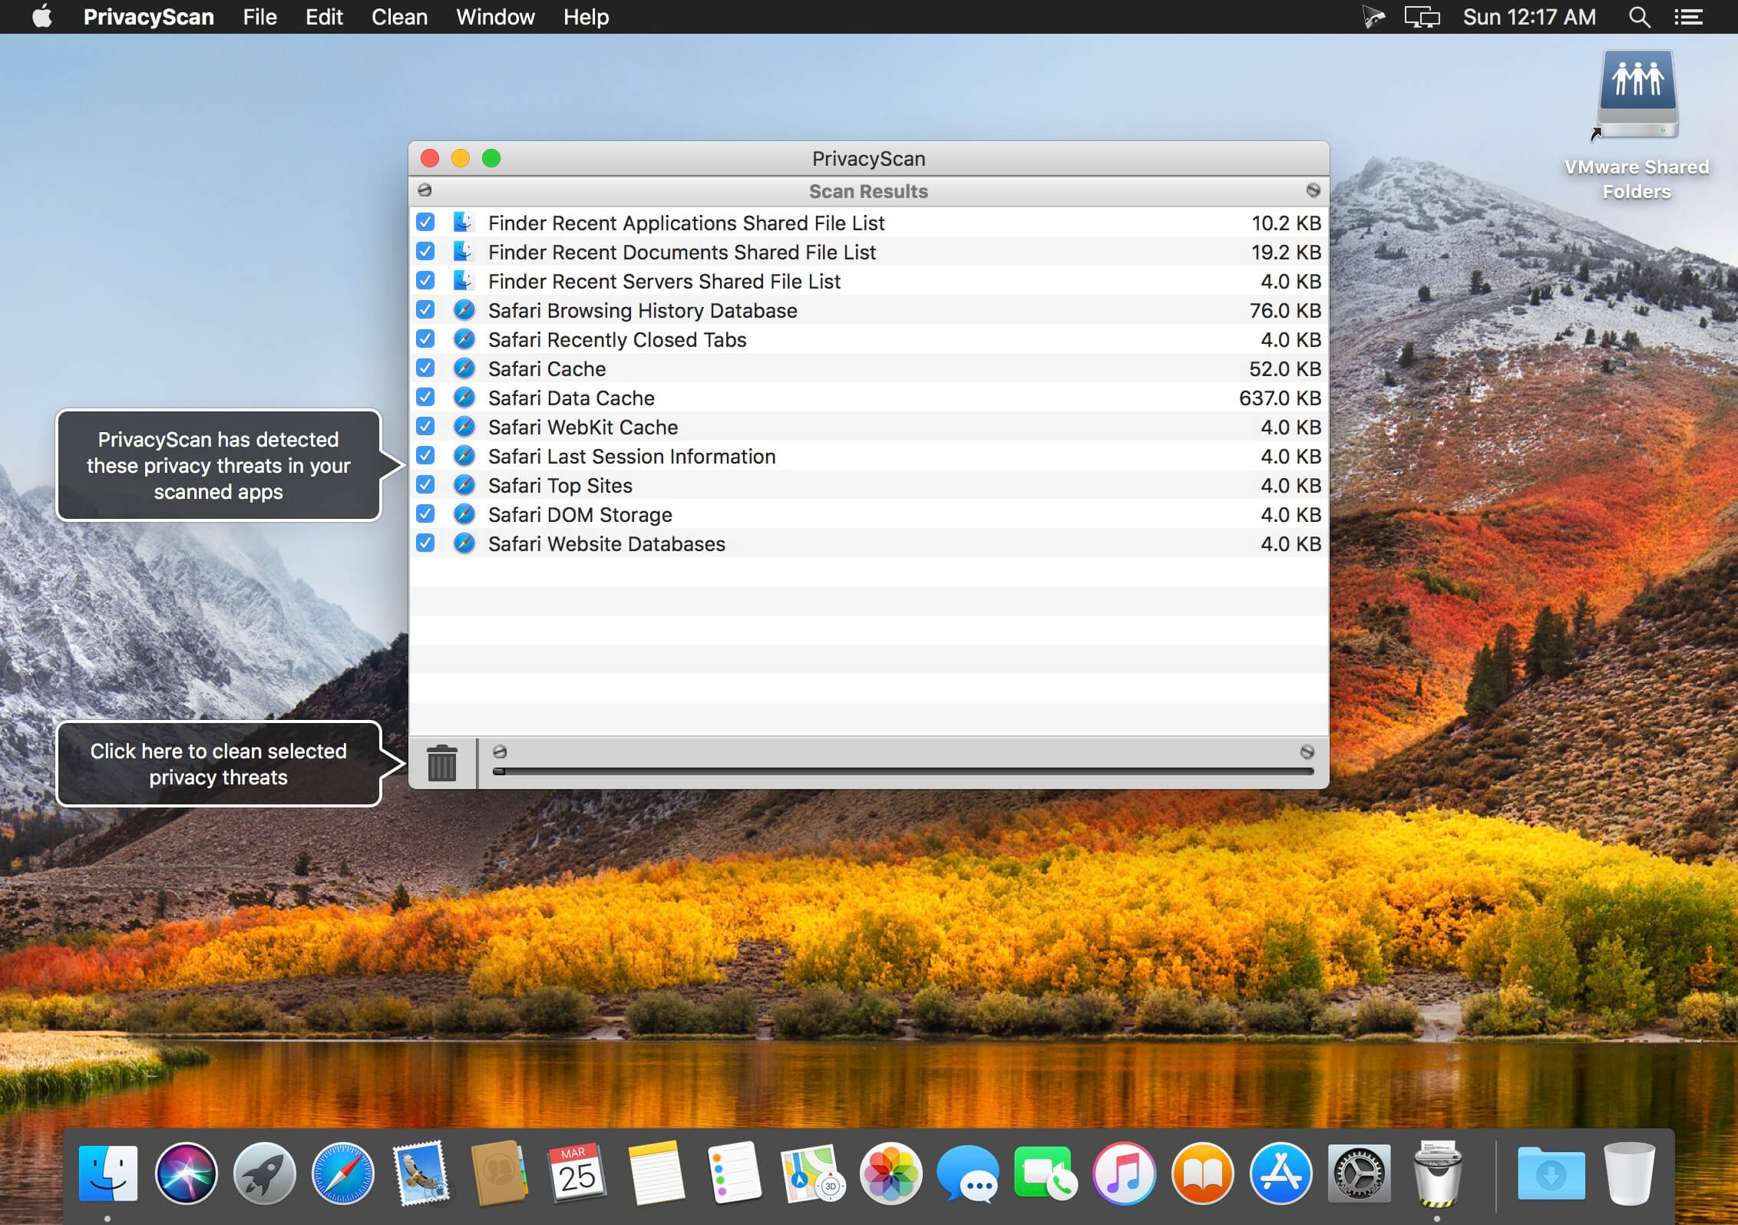Click the trash can clean button
This screenshot has height=1225, width=1738.
tap(441, 763)
